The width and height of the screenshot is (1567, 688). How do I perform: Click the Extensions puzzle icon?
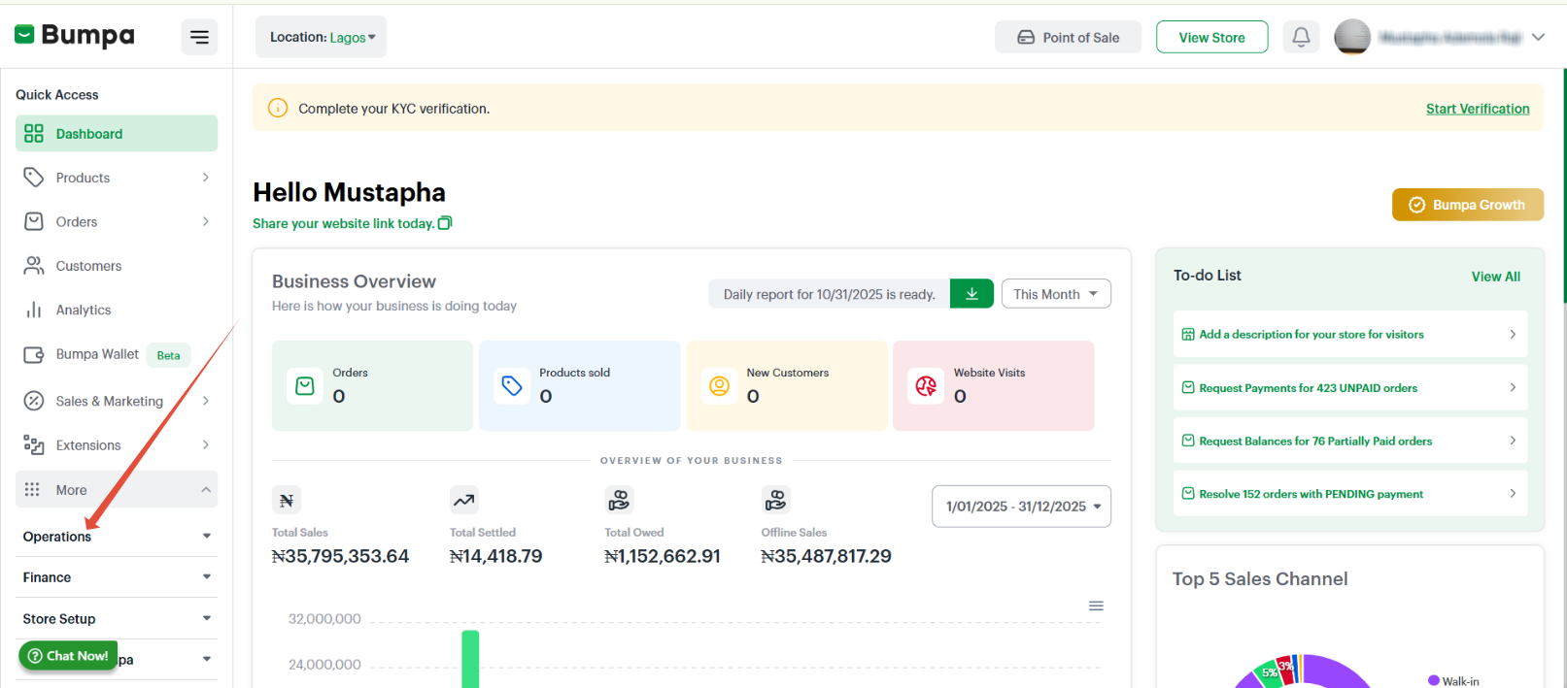(34, 445)
